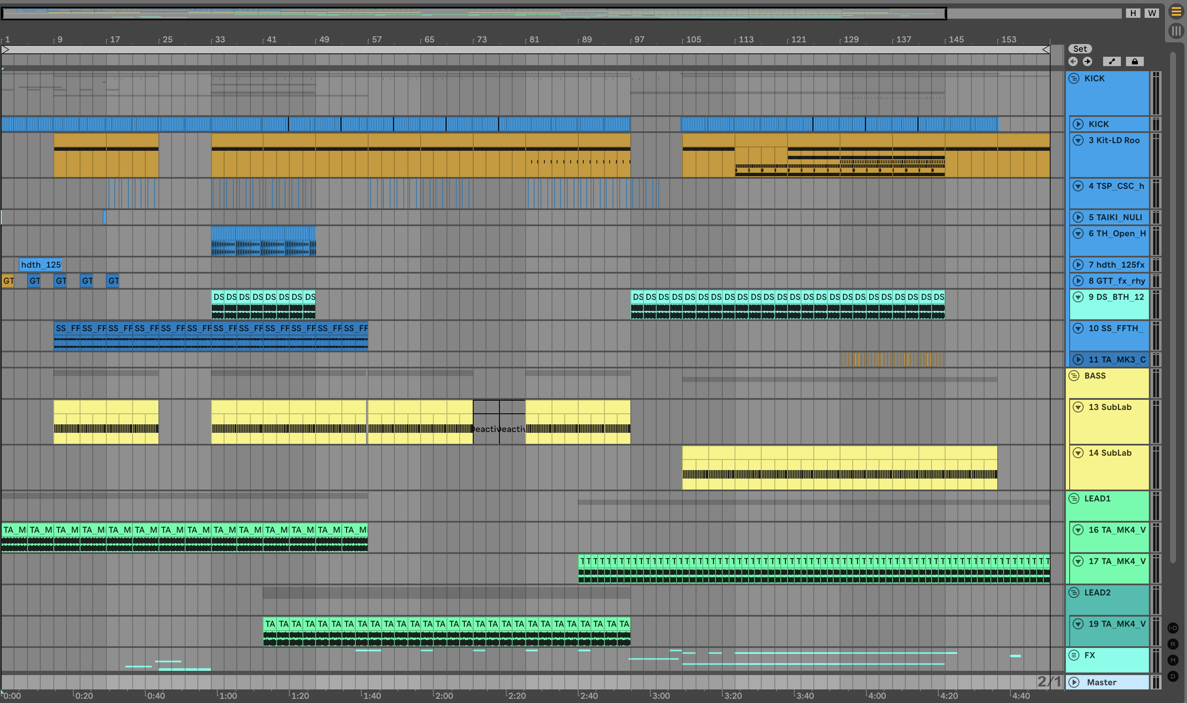Switch to Session view with the vertical bars icon
This screenshot has height=703, width=1187.
[1176, 31]
